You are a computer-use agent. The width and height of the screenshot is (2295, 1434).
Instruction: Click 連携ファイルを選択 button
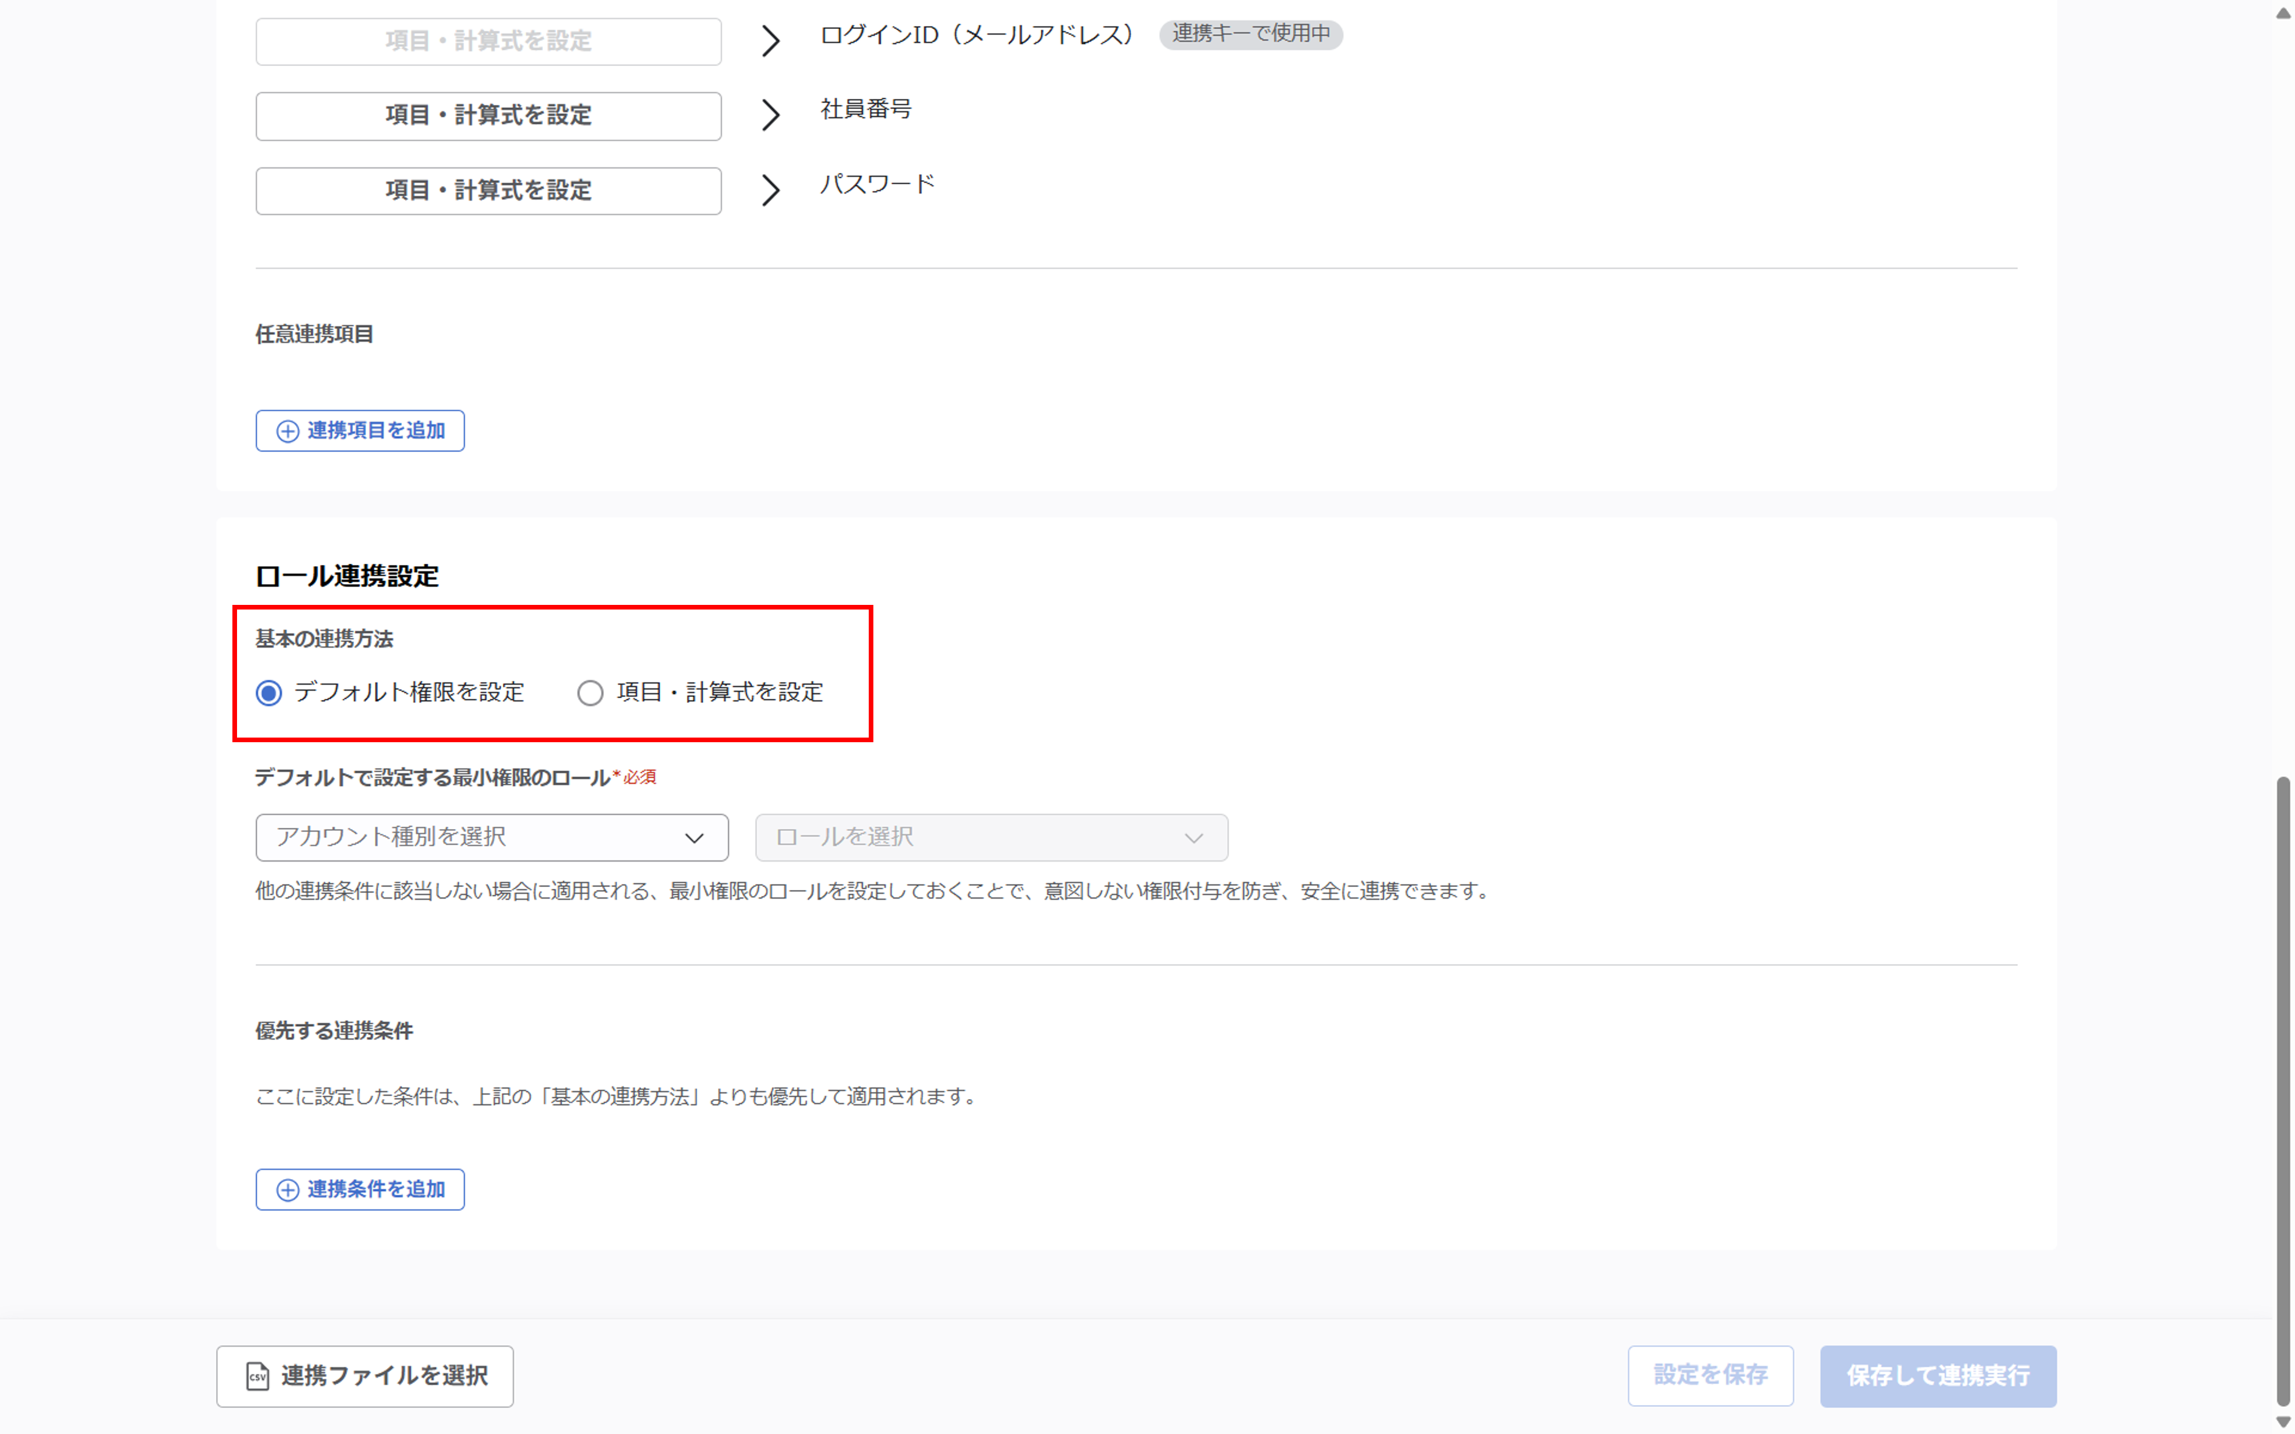(x=365, y=1376)
